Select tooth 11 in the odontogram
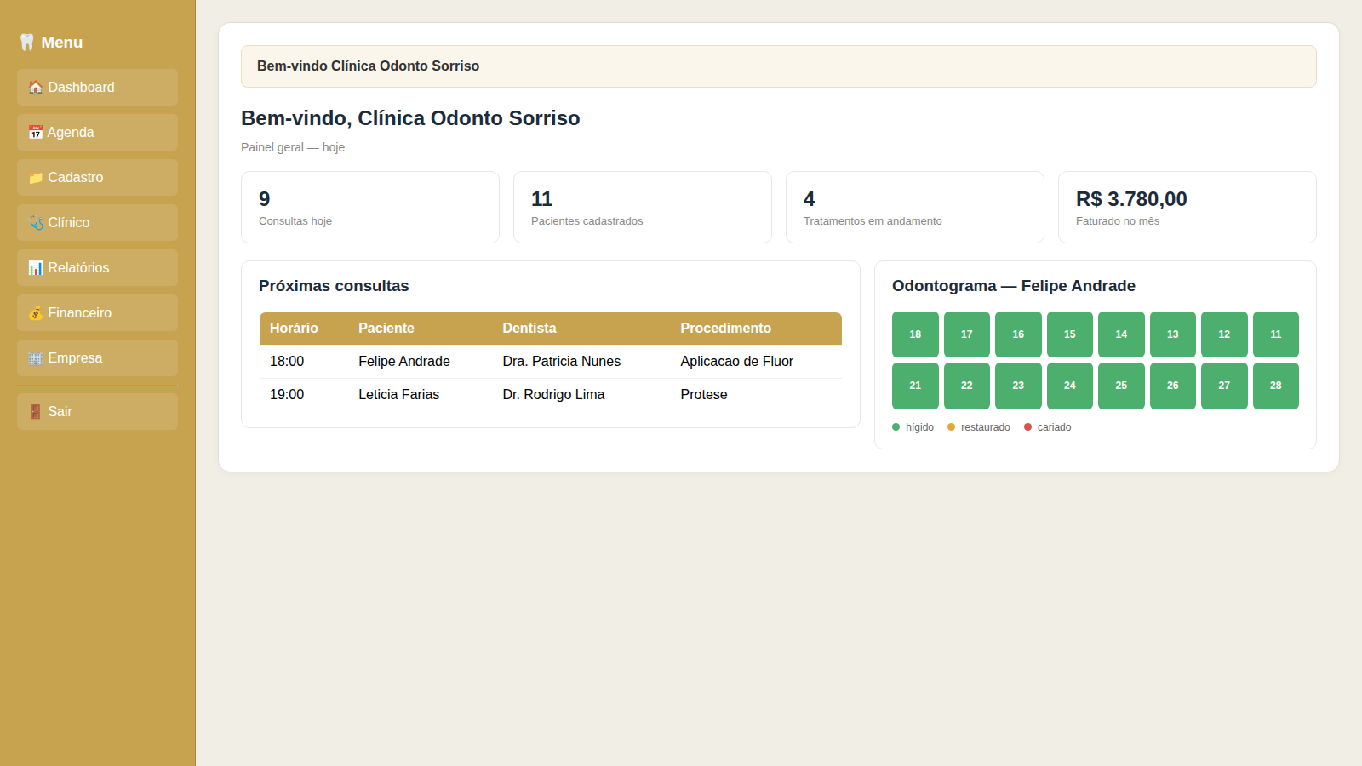 click(1276, 334)
